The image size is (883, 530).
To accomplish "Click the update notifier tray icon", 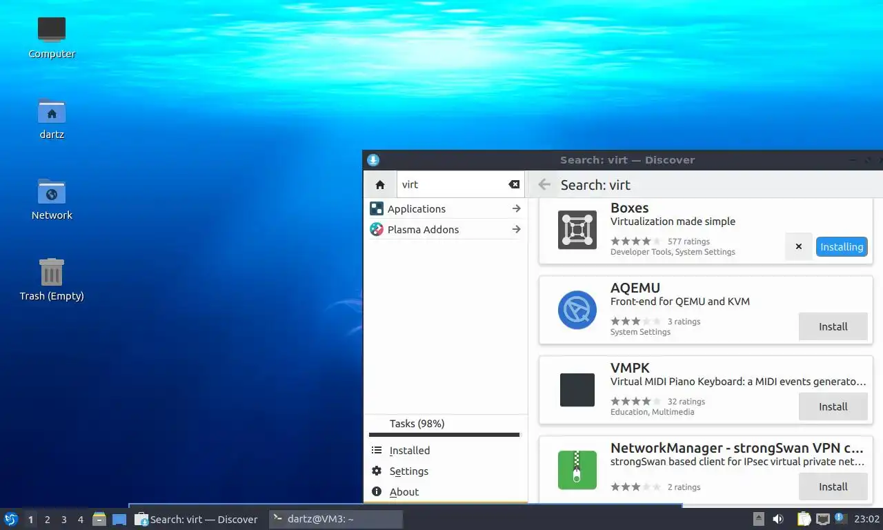I will coord(840,518).
